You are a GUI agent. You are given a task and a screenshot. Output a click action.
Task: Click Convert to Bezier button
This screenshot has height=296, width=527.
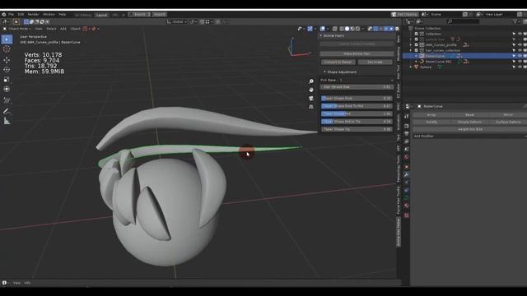pos(338,62)
